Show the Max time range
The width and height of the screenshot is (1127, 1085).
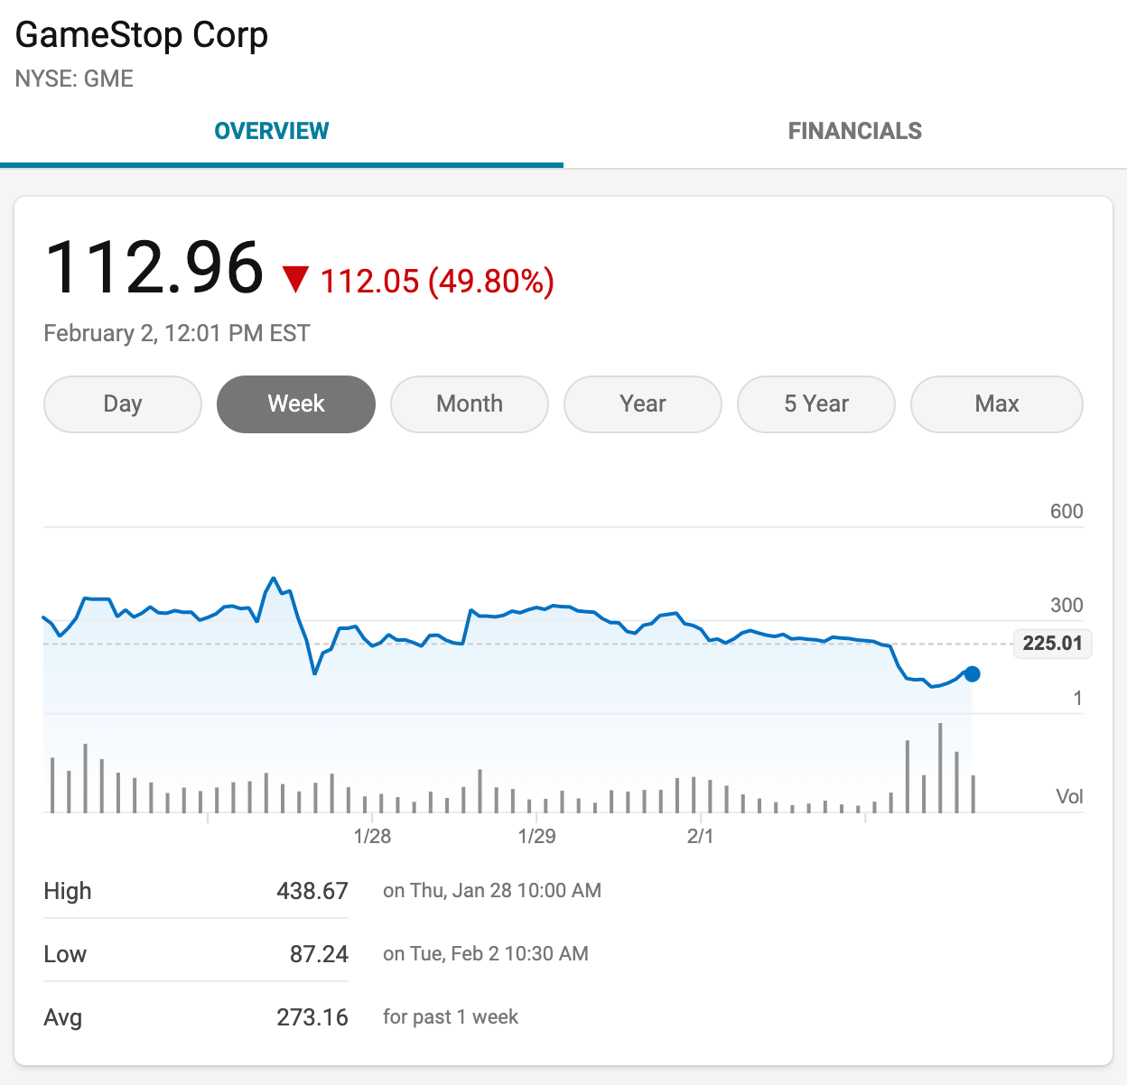997,404
